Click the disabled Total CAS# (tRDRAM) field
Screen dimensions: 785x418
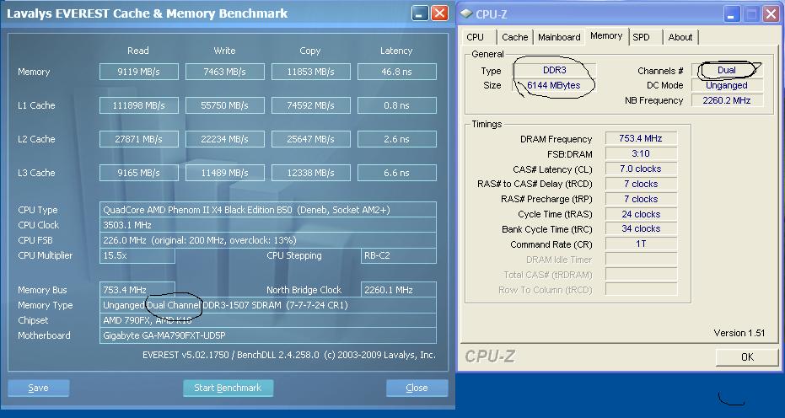coord(642,275)
